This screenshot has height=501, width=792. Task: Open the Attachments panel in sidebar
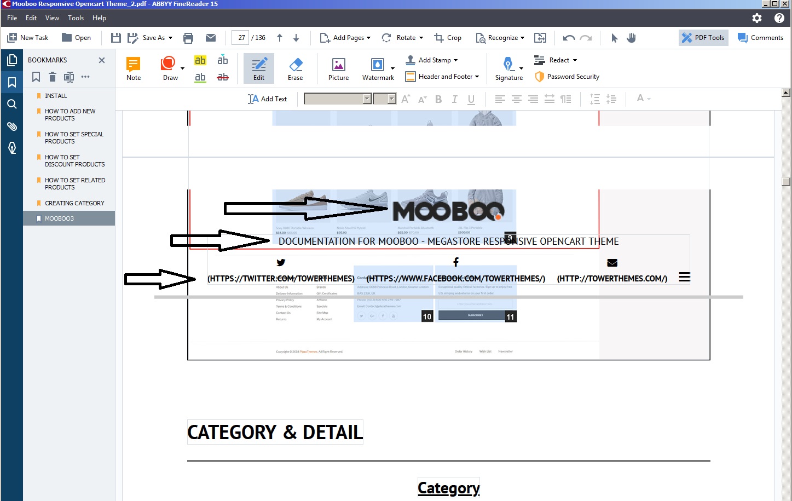click(12, 126)
